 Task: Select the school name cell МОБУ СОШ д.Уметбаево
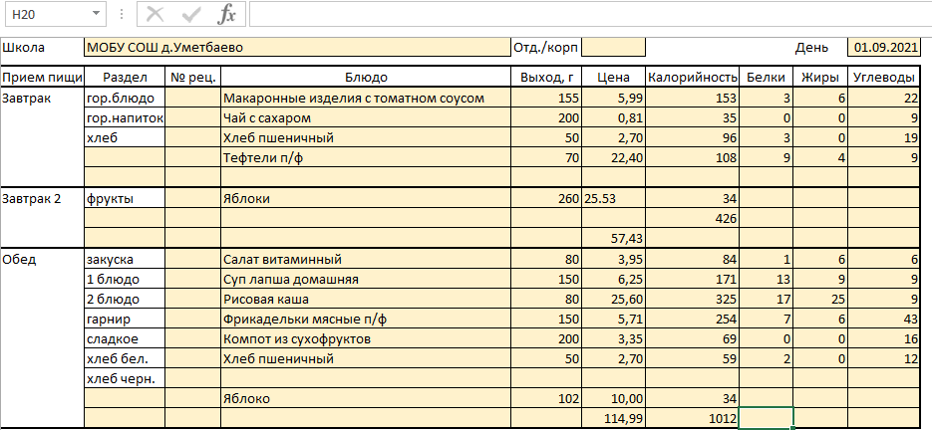pos(296,47)
